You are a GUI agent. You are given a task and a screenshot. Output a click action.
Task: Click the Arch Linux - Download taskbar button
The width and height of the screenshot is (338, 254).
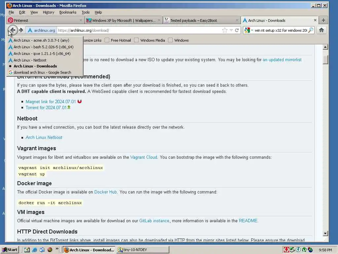[x=89, y=250]
